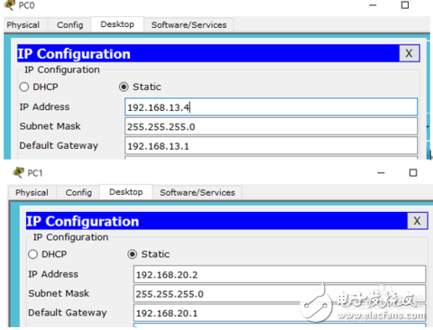The width and height of the screenshot is (433, 330).
Task: Click the PC0 window title icon
Action: (x=9, y=5)
